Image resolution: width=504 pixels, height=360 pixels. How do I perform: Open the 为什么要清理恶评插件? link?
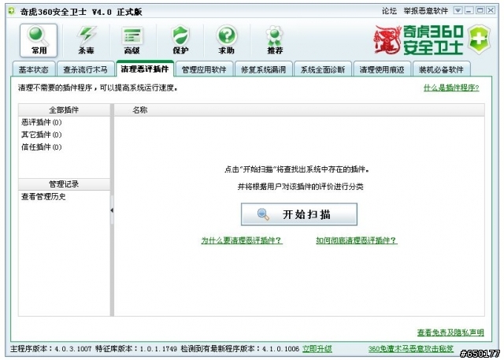click(242, 240)
